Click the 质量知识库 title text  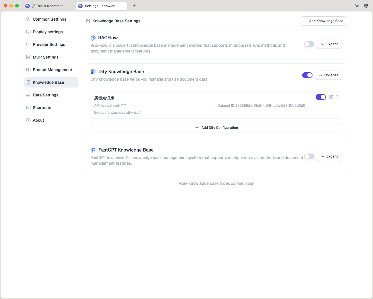pyautogui.click(x=104, y=98)
